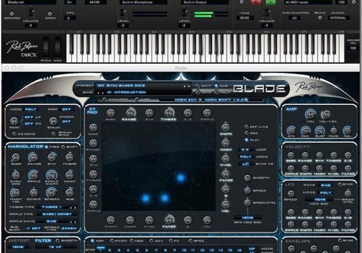Click the tempo field showing 120

(342, 2)
